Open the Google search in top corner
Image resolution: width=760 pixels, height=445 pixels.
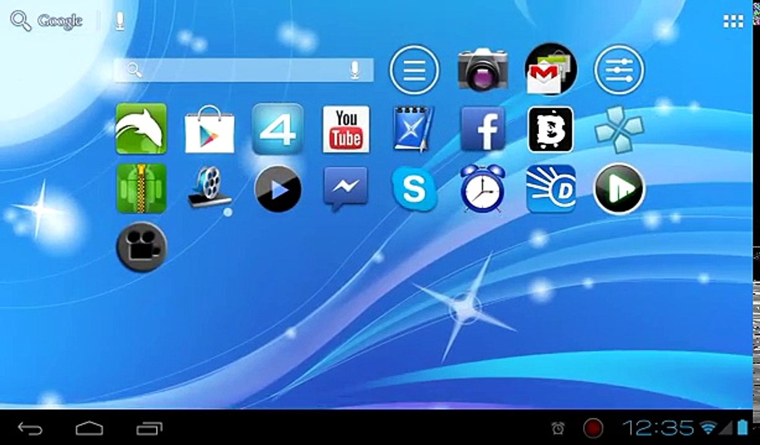point(46,21)
